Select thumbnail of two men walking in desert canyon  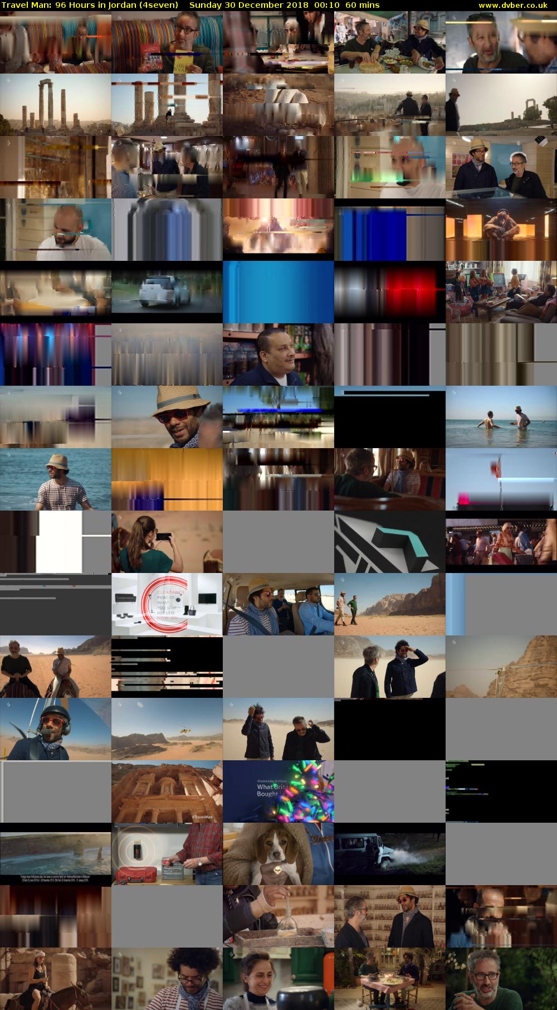(x=390, y=604)
